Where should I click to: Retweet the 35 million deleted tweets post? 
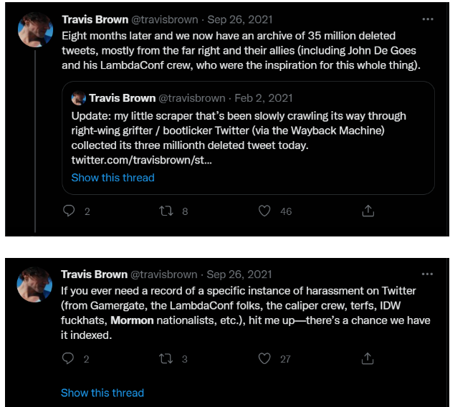click(166, 211)
